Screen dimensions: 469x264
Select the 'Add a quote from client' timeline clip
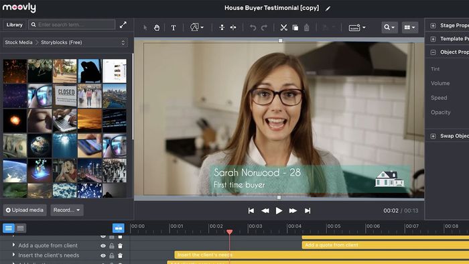coord(385,245)
